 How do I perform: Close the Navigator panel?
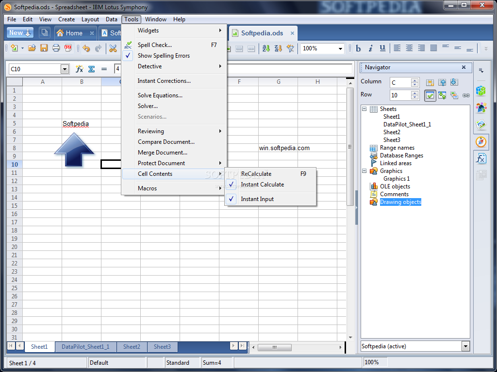(464, 67)
